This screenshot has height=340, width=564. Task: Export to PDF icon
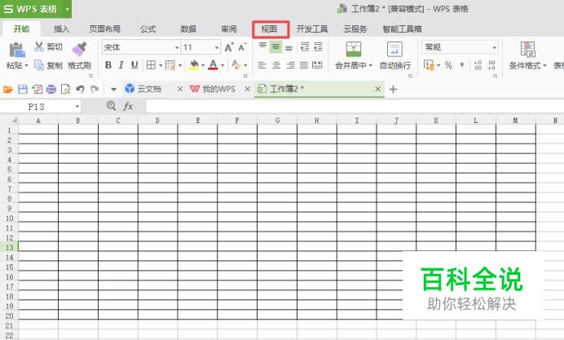tap(37, 89)
